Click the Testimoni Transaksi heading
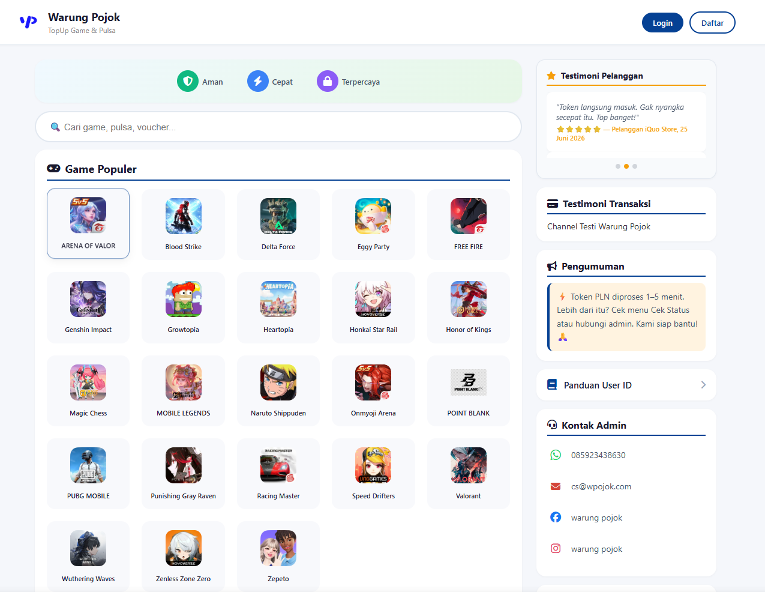The height and width of the screenshot is (592, 765). pyautogui.click(x=607, y=204)
